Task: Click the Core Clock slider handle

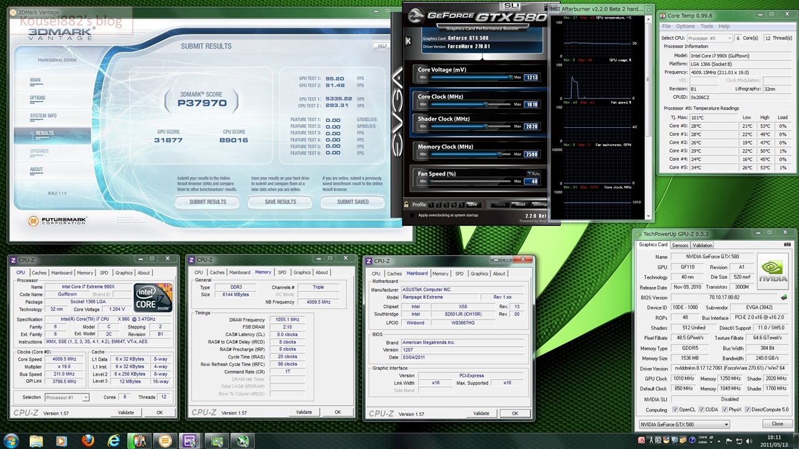Action: (x=486, y=104)
